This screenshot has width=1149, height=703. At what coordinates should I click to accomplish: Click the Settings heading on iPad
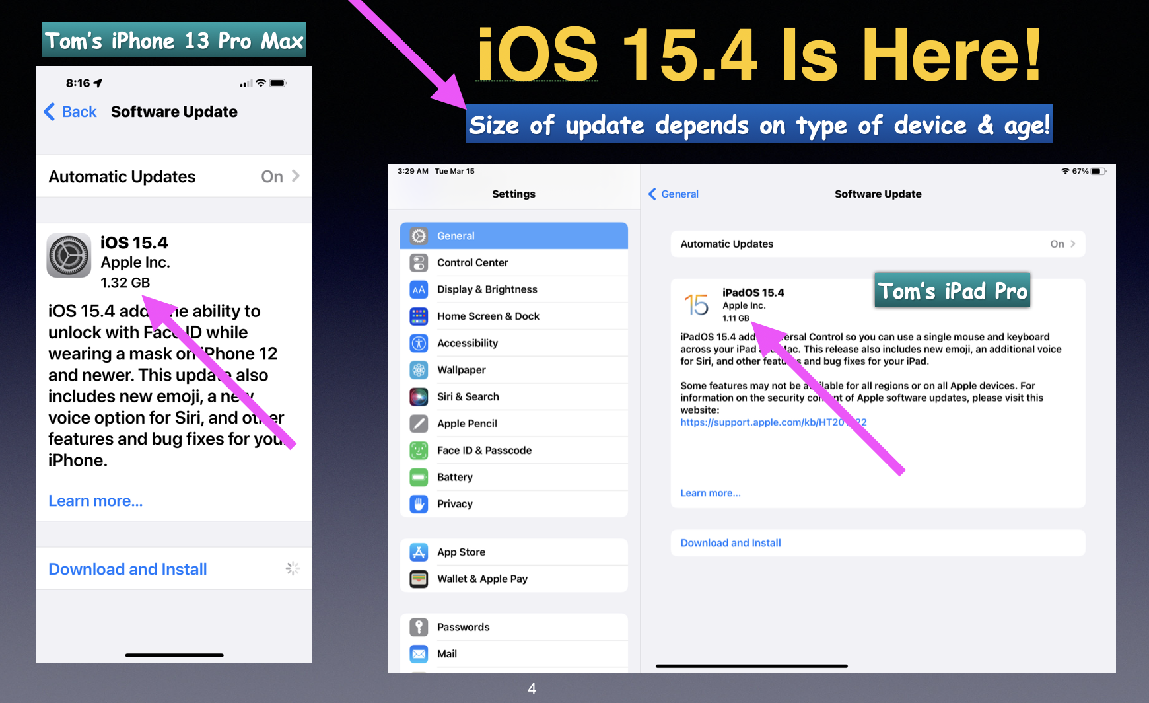(x=514, y=194)
